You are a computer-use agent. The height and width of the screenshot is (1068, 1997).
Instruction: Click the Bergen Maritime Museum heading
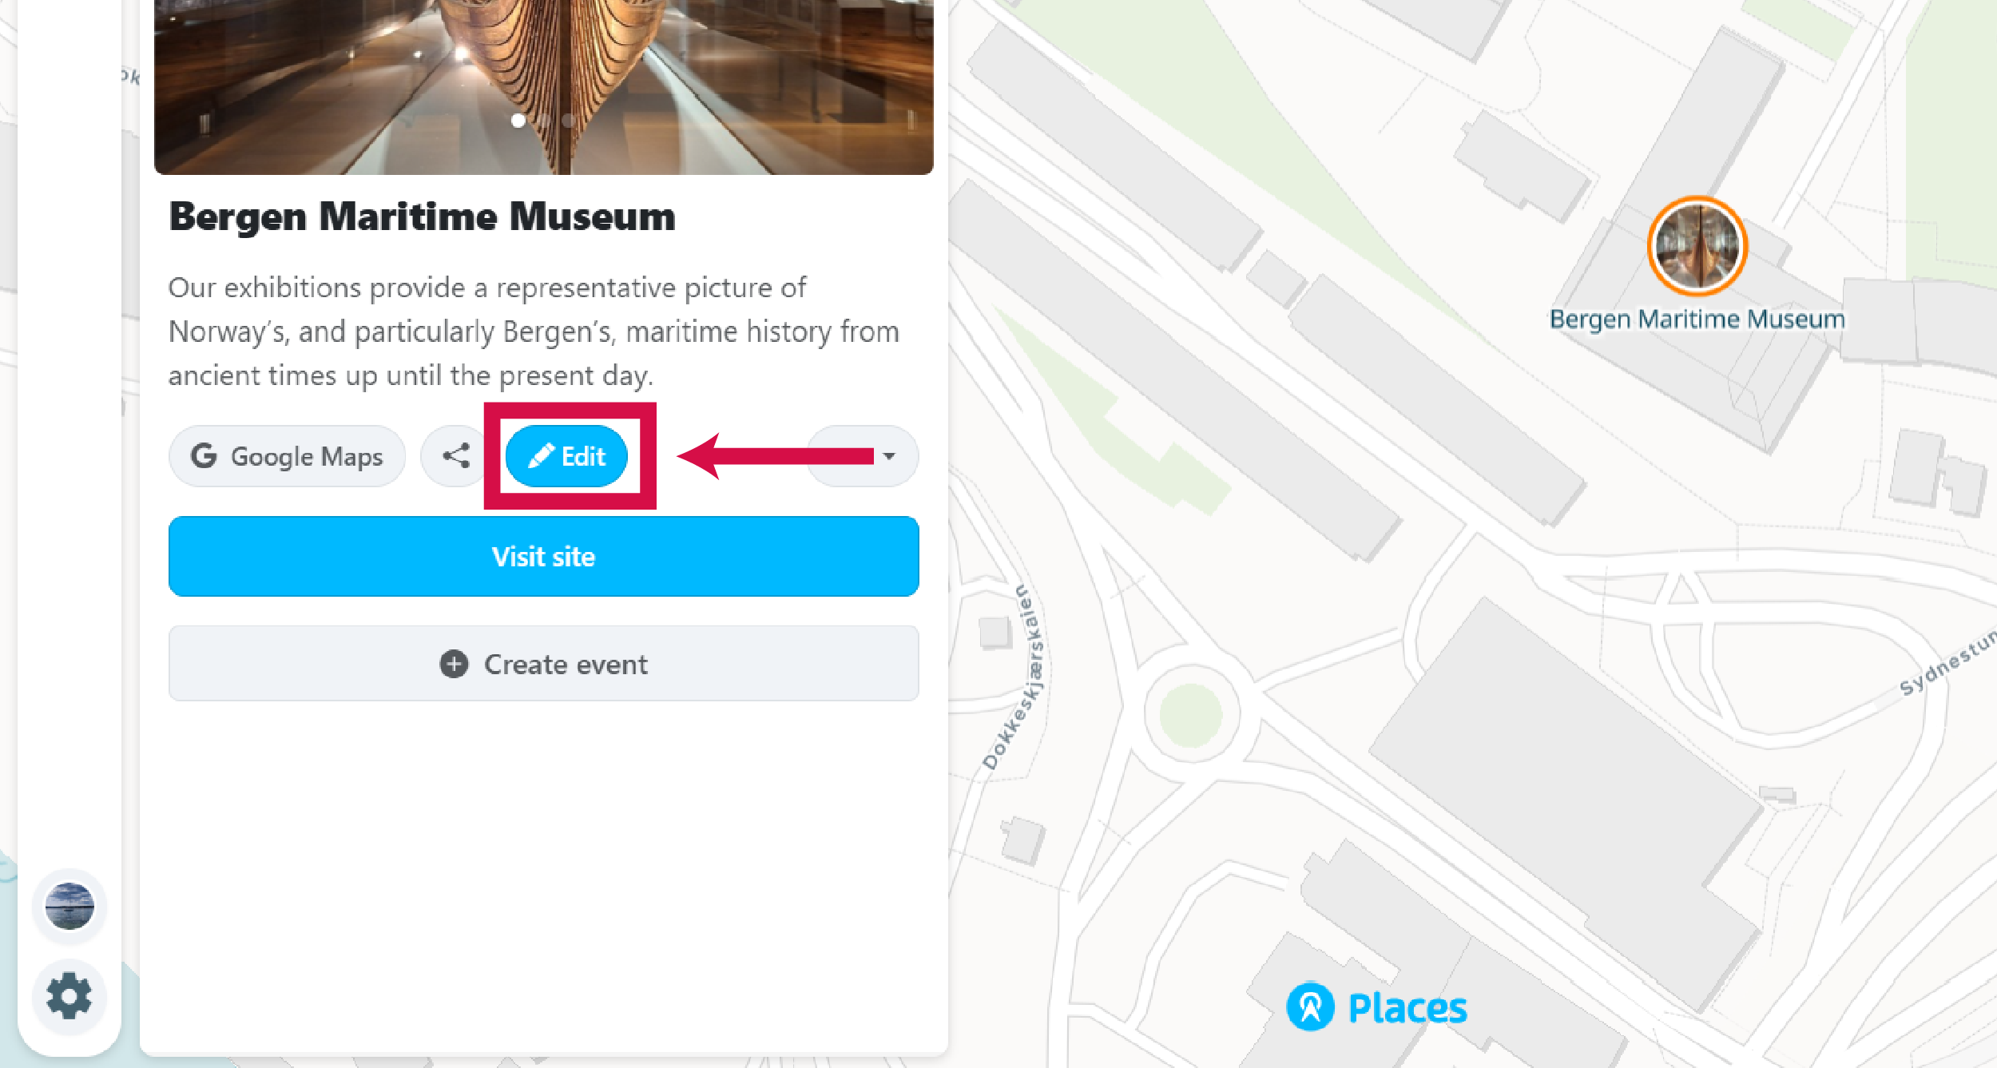tap(422, 216)
